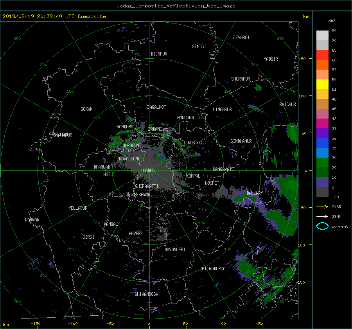Click the cyan current-position ellipse icon
The width and height of the screenshot is (352, 329).
tap(322, 226)
